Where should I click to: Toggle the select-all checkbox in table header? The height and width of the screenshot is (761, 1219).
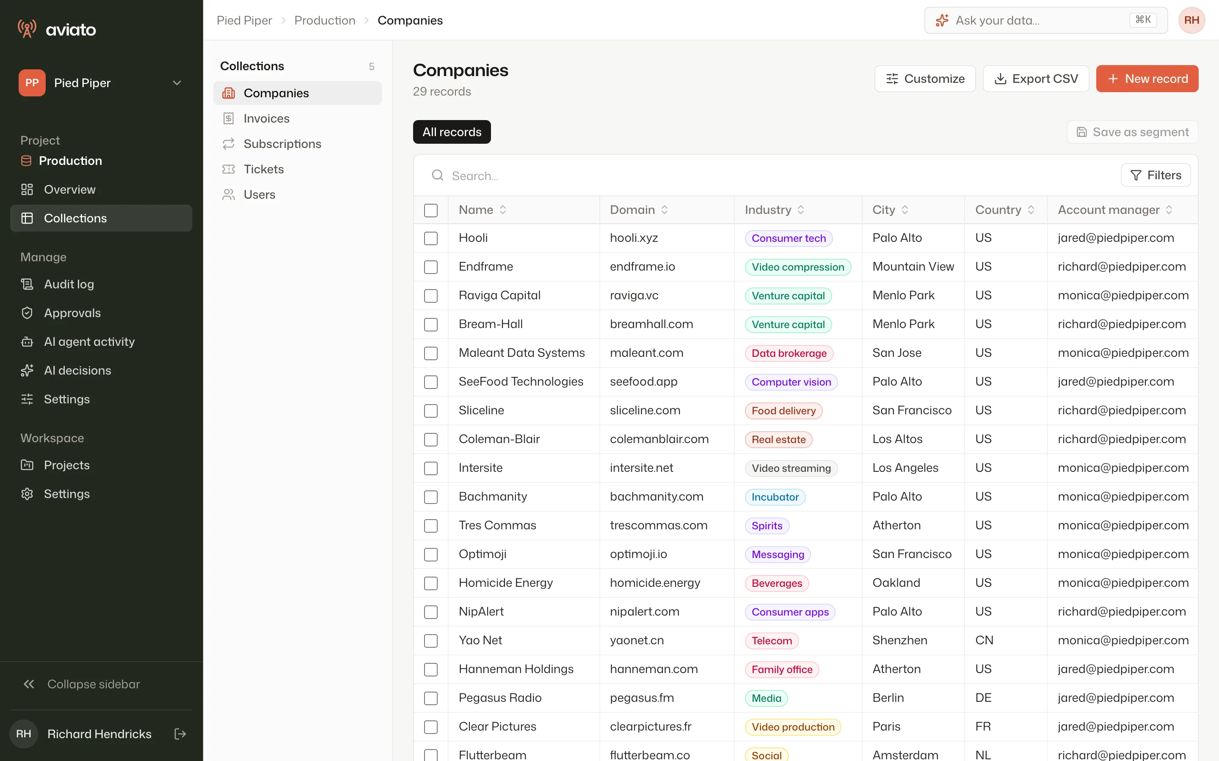tap(431, 211)
